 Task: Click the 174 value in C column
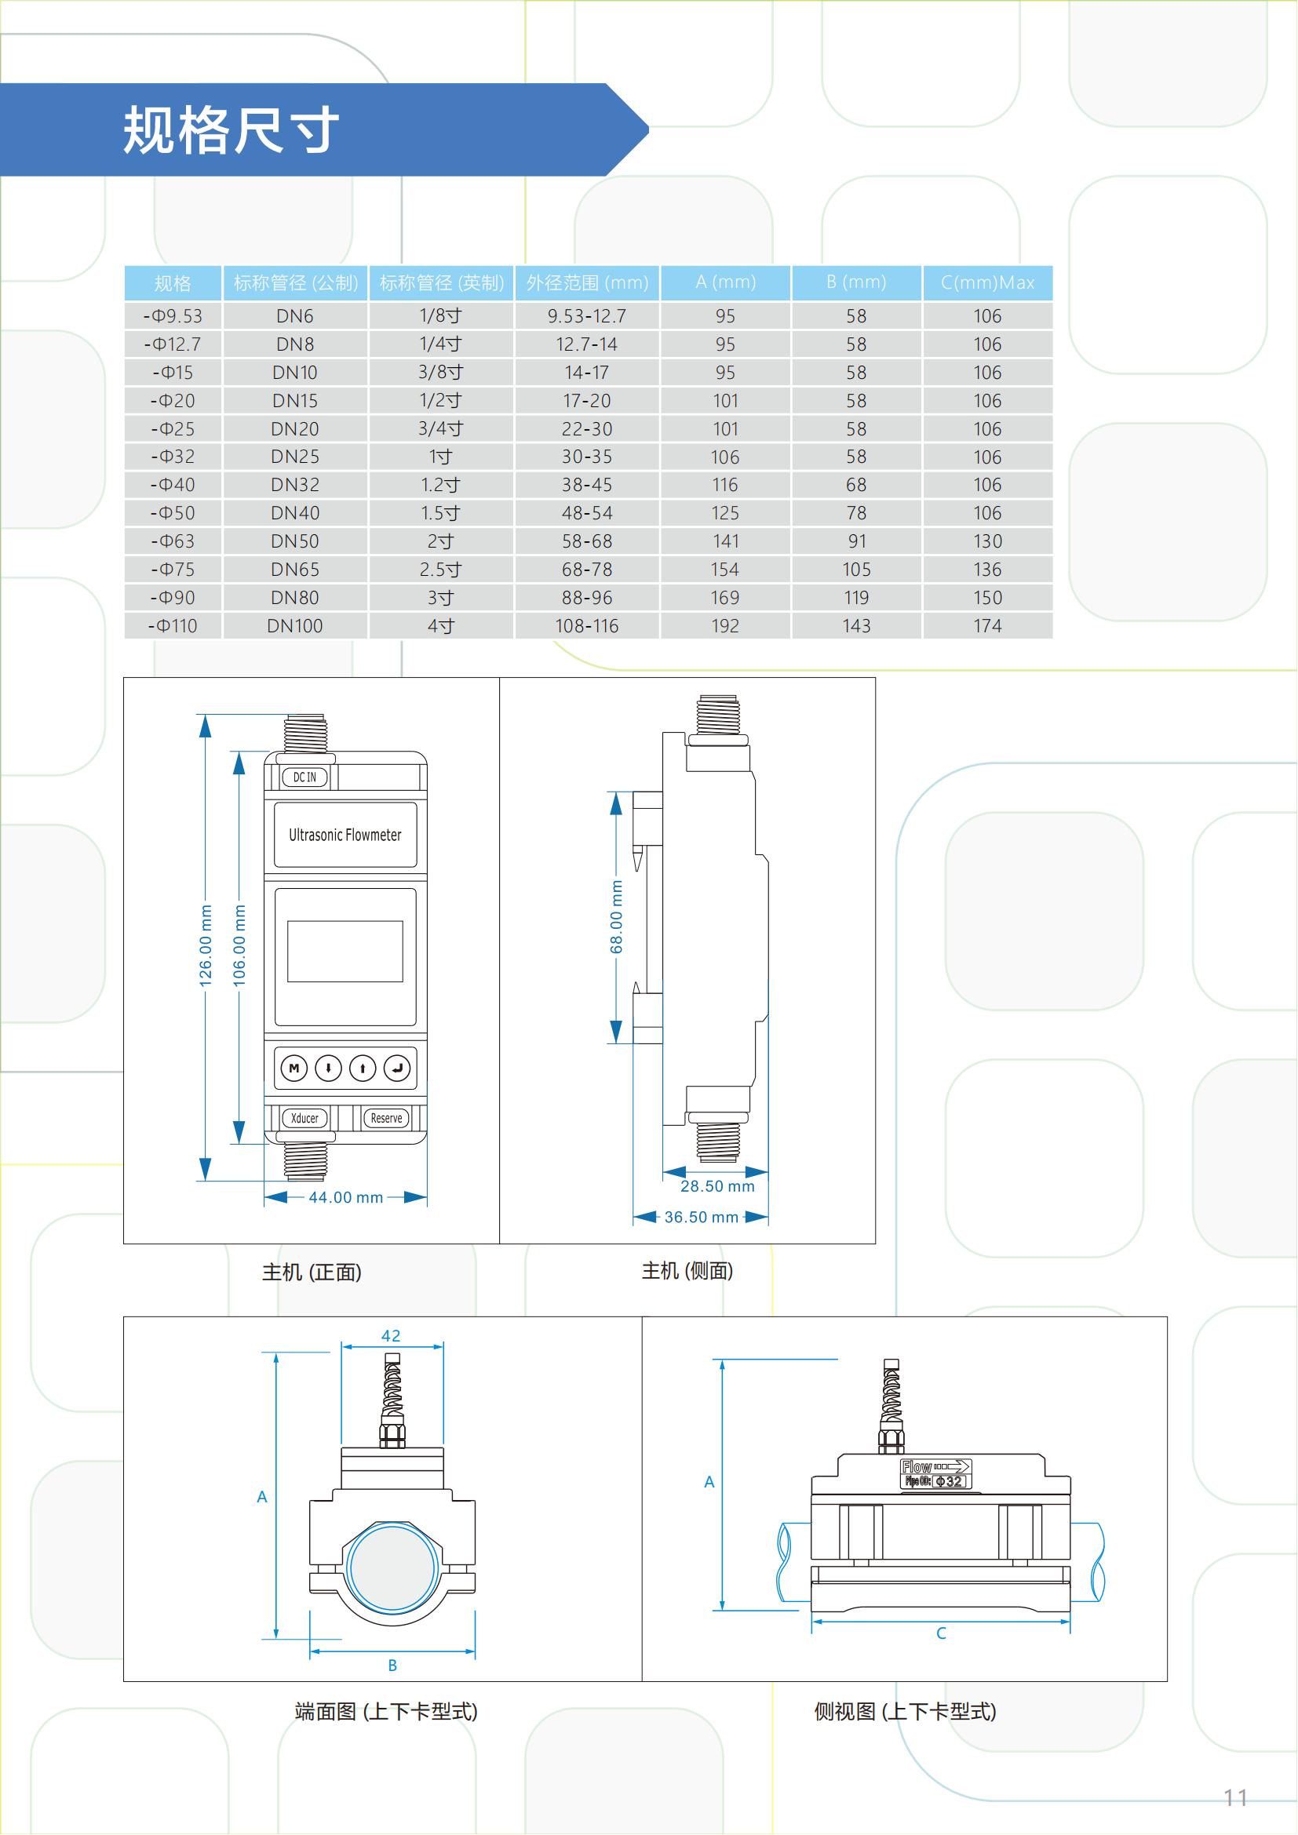pos(987,626)
